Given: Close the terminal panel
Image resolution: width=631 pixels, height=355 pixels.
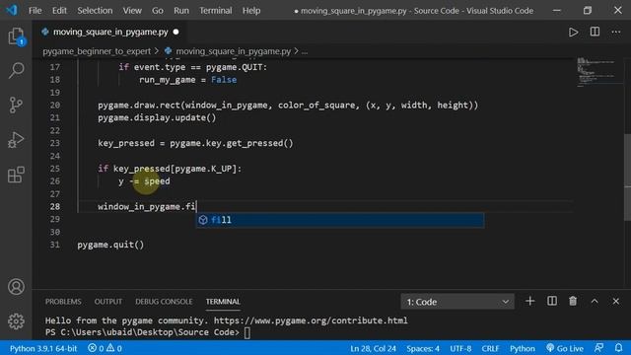Looking at the screenshot, I should [615, 301].
